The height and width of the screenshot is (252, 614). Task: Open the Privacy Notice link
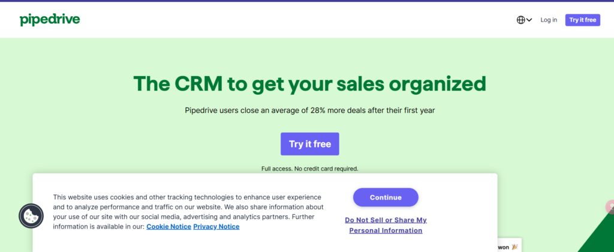216,227
